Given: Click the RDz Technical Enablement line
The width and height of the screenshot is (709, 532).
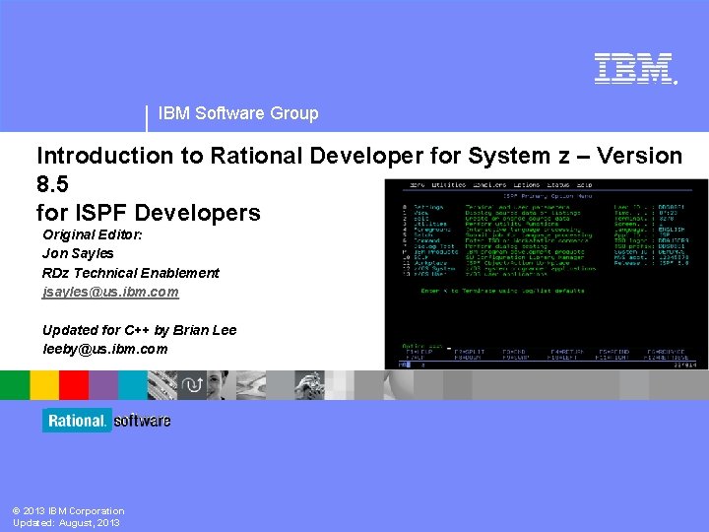Looking at the screenshot, I should coord(131,273).
